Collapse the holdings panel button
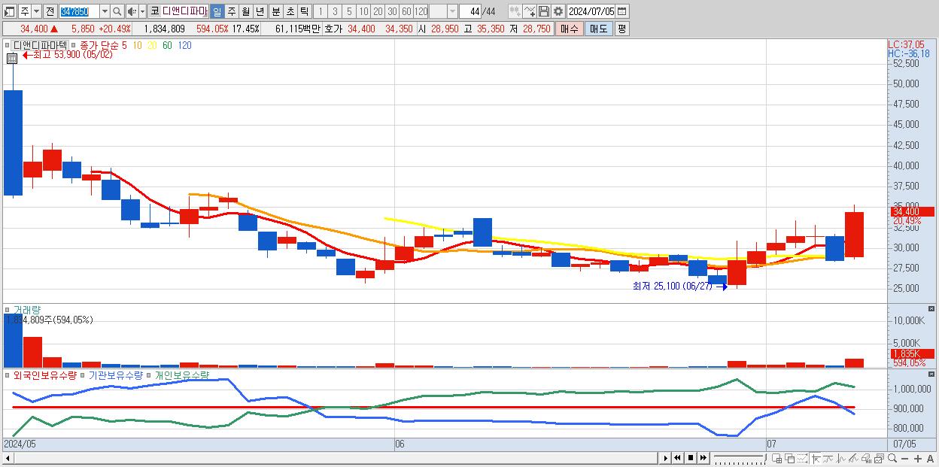 [x=931, y=374]
